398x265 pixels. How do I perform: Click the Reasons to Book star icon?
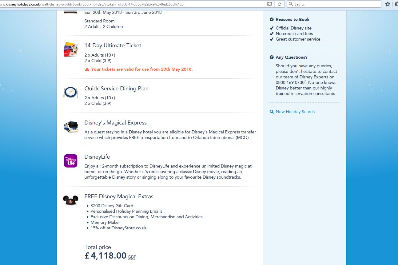coord(272,19)
